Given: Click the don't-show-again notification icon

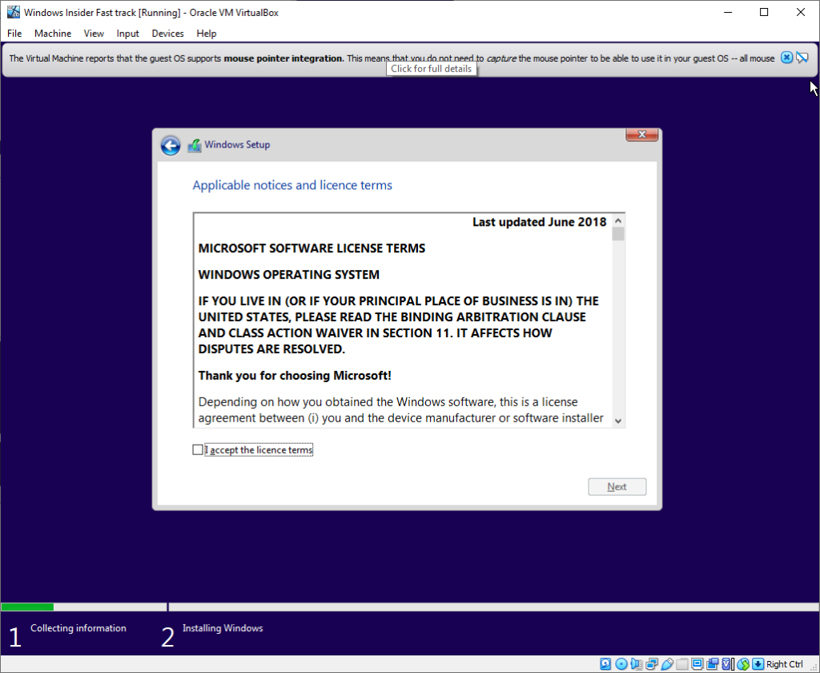Looking at the screenshot, I should [x=802, y=58].
